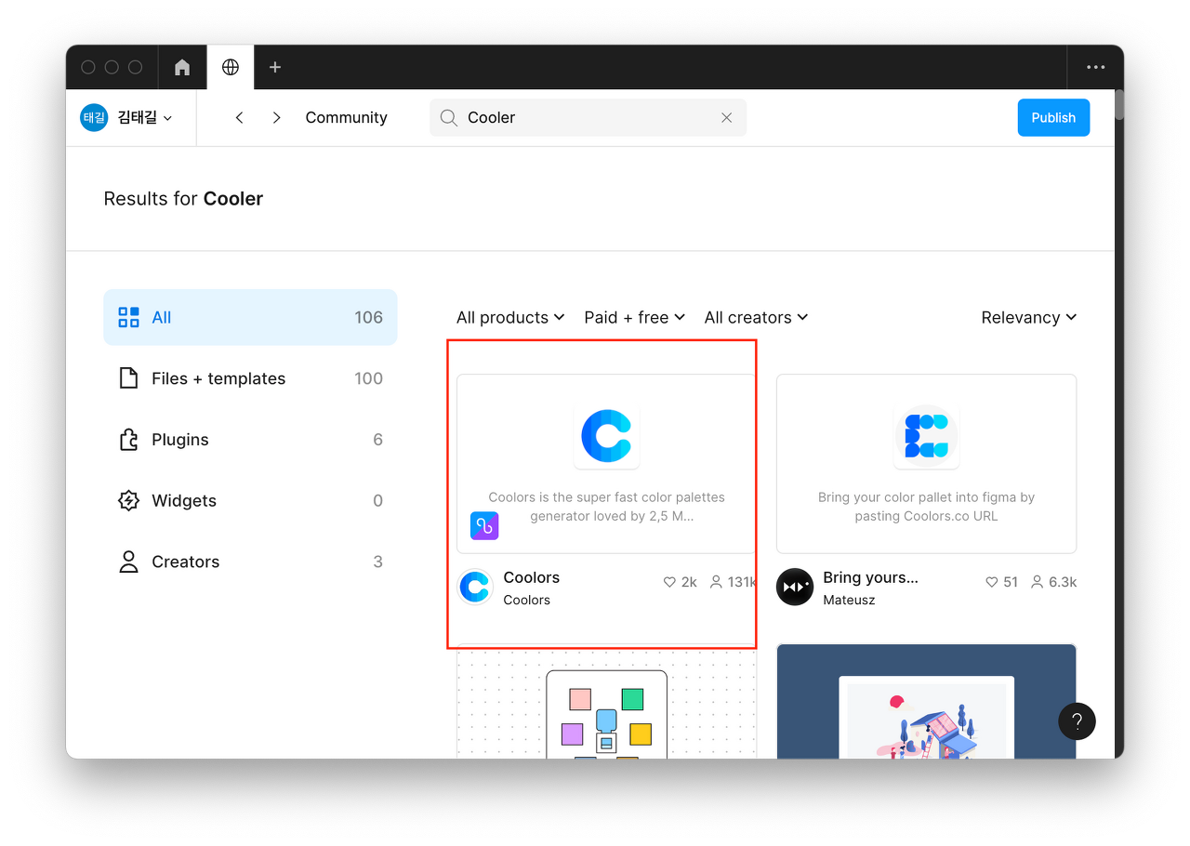Clear the search text with X
The image size is (1190, 846).
pos(727,117)
